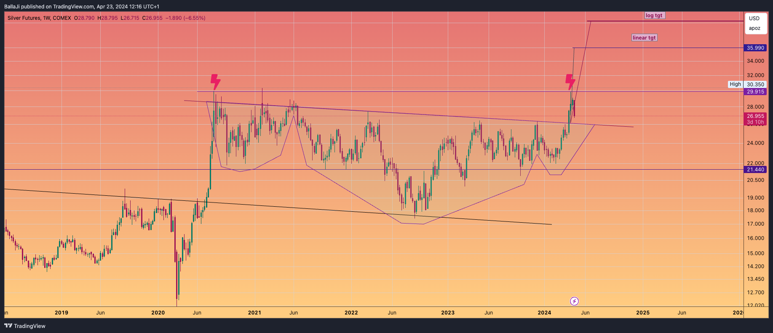Click the open value O28.790

point(84,18)
